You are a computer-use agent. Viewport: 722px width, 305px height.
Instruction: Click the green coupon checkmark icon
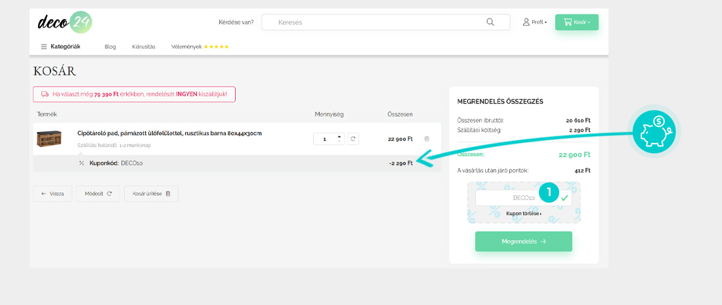(564, 197)
